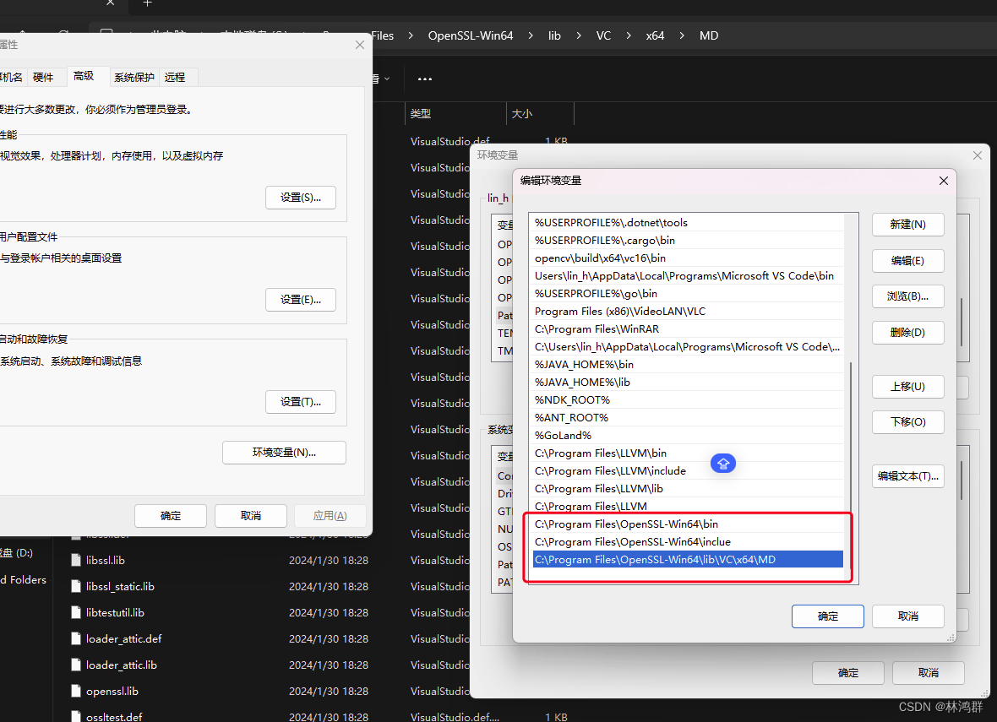Screen dimensions: 997x722
Task: Select the Program Files (x86)\VideoLAN\VLC entry
Action: point(688,312)
